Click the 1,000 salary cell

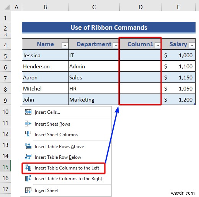pyautogui.click(x=178, y=55)
